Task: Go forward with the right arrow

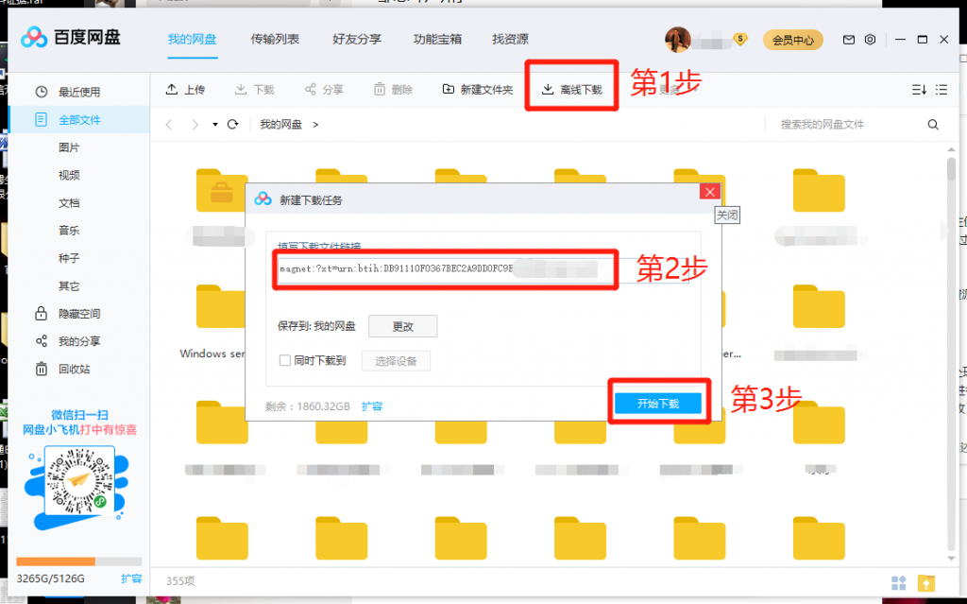Action: 195,125
